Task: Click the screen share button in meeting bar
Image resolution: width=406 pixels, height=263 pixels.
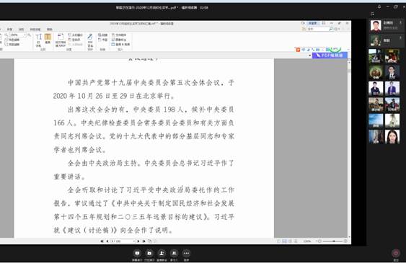Action: click(x=137, y=253)
